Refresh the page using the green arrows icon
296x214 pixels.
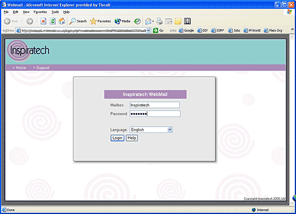[53, 21]
